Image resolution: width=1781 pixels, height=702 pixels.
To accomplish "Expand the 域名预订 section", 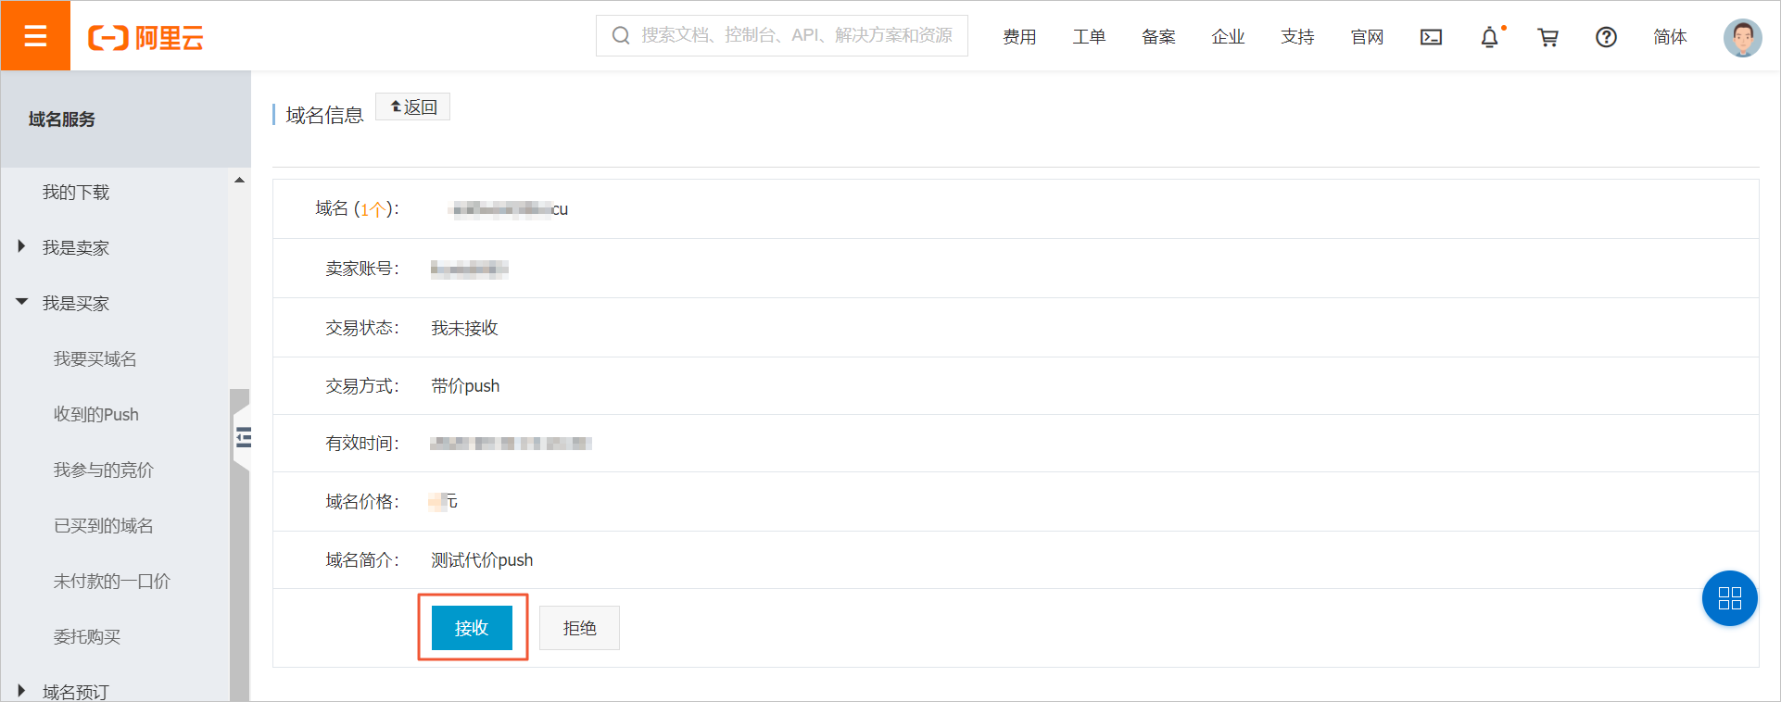I will coord(76,691).
